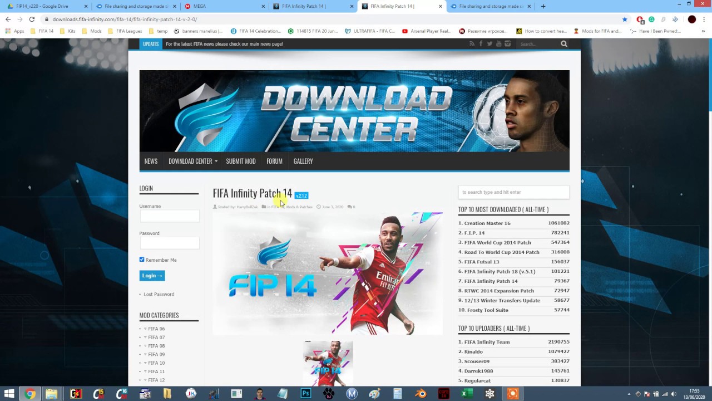Open the Apps shortcut in bookmarks bar
The image size is (712, 401).
tap(15, 31)
